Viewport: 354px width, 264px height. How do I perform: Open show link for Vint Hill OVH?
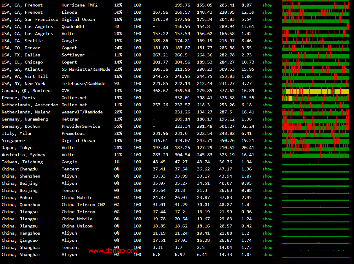click(x=267, y=76)
